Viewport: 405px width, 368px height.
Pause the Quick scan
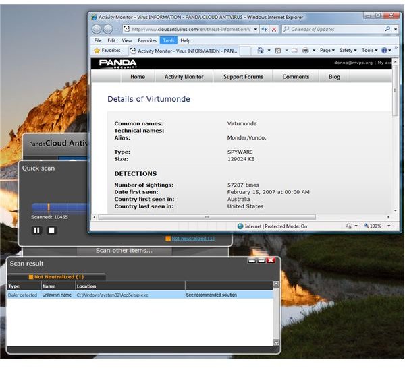pos(36,230)
